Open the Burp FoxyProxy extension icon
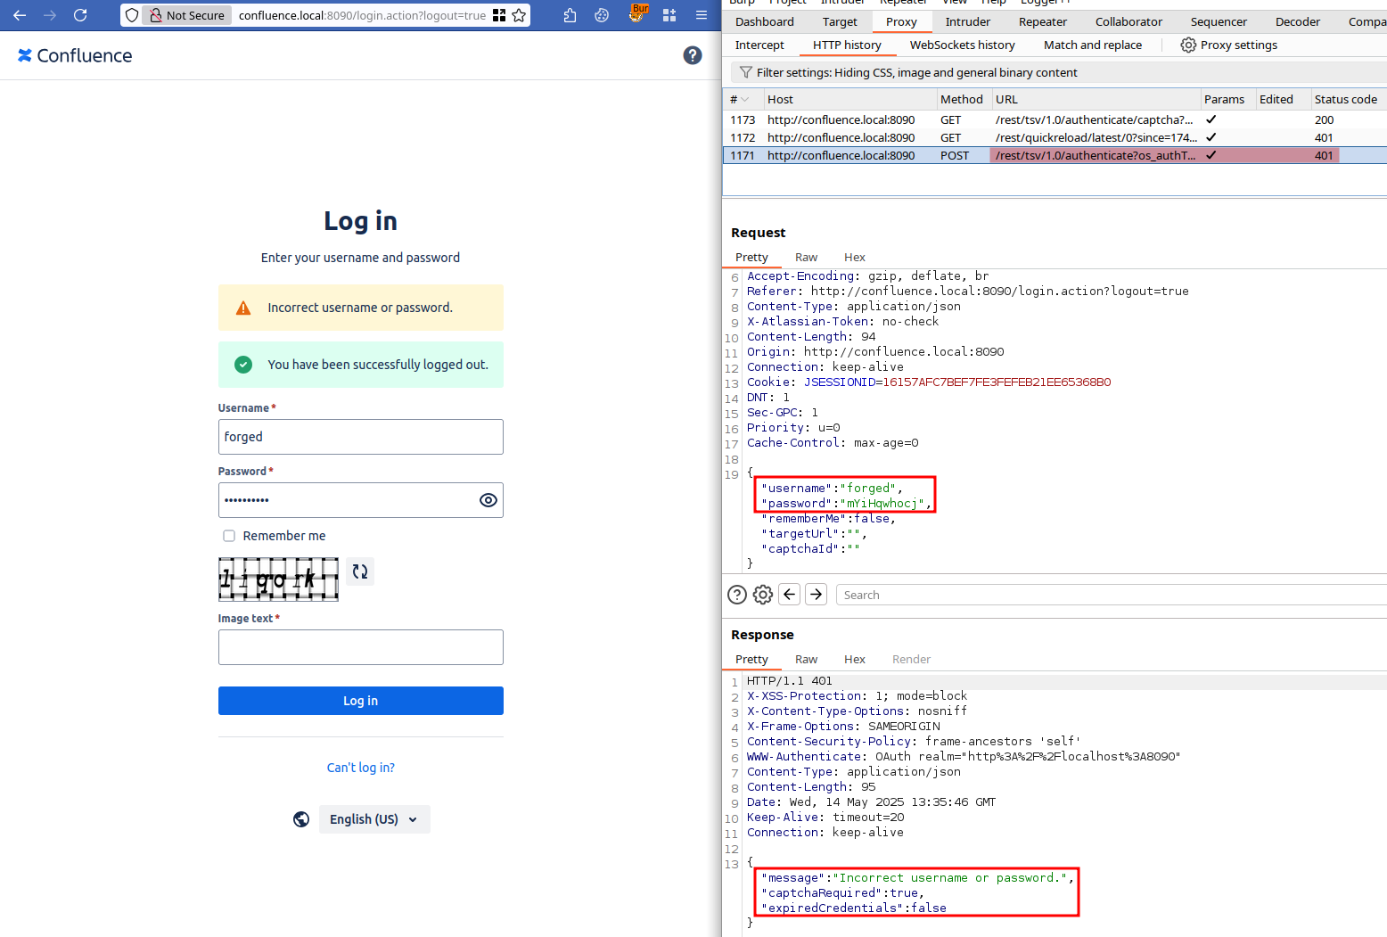The width and height of the screenshot is (1387, 937). coord(636,14)
